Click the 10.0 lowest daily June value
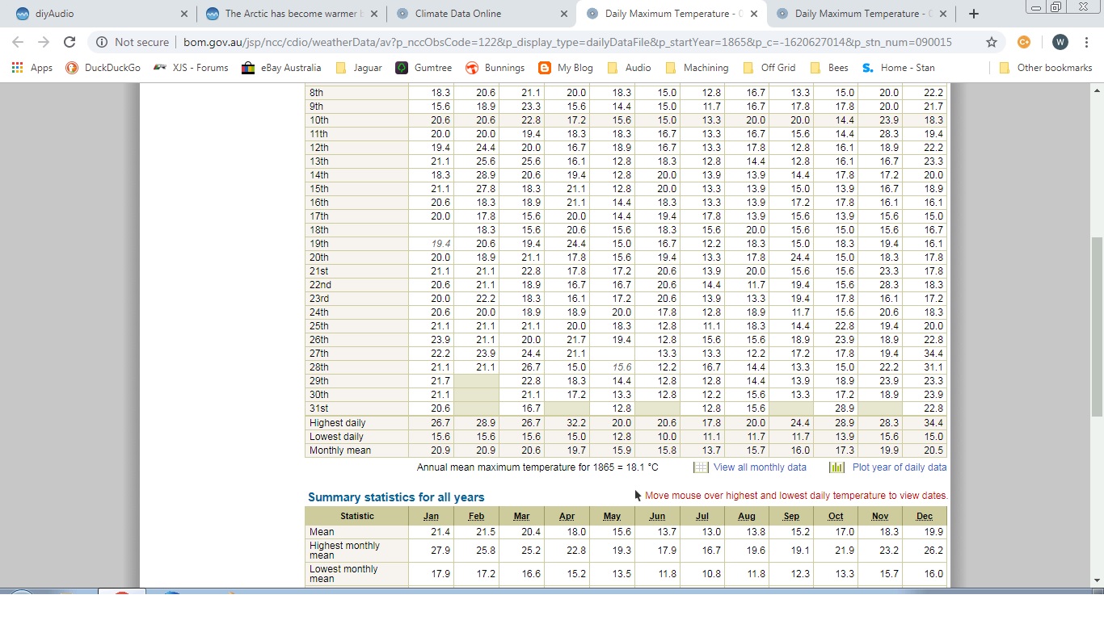1104x620 pixels. [667, 437]
